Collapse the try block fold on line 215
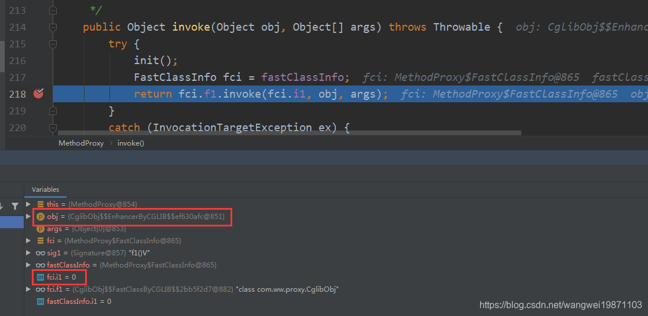648x316 pixels. pyautogui.click(x=53, y=44)
